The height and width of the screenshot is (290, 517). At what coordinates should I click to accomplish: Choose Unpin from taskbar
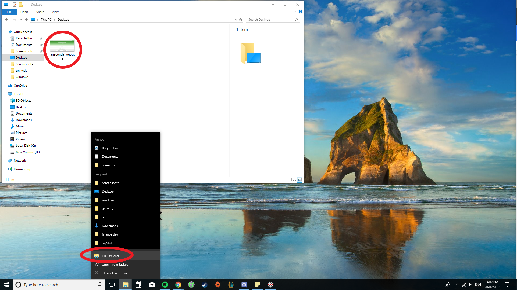(126, 264)
